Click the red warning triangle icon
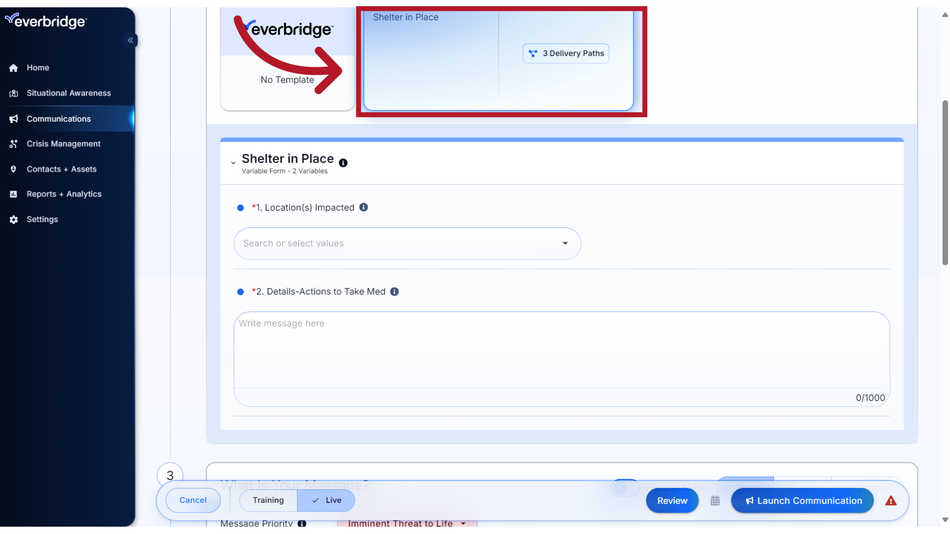The image size is (950, 534). point(890,501)
